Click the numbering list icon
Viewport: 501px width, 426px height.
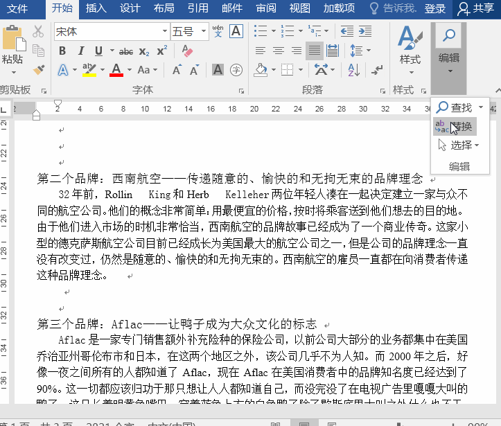click(288, 31)
